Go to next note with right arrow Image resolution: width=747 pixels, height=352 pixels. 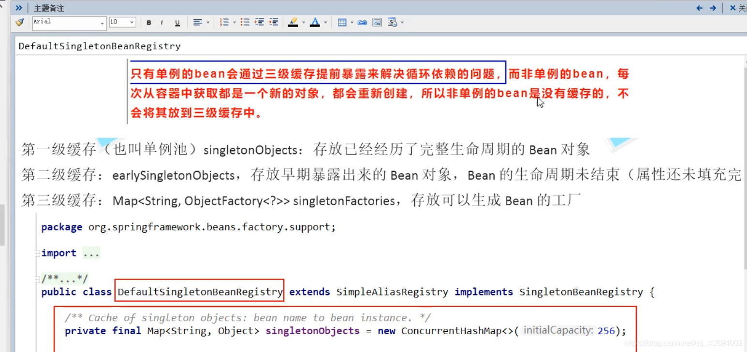tap(713, 8)
